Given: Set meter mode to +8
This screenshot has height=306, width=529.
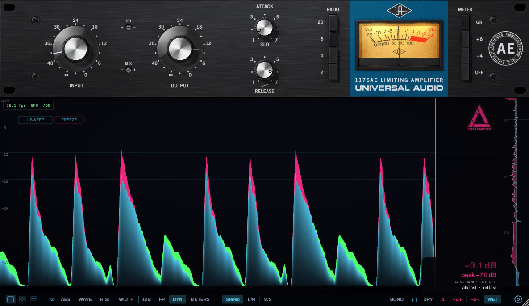Looking at the screenshot, I should click(x=465, y=39).
